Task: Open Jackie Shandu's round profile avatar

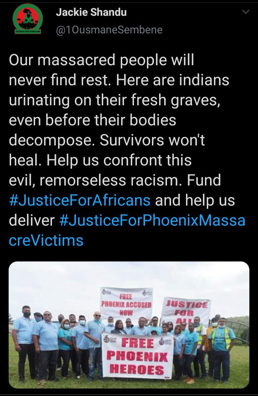Action: [28, 19]
